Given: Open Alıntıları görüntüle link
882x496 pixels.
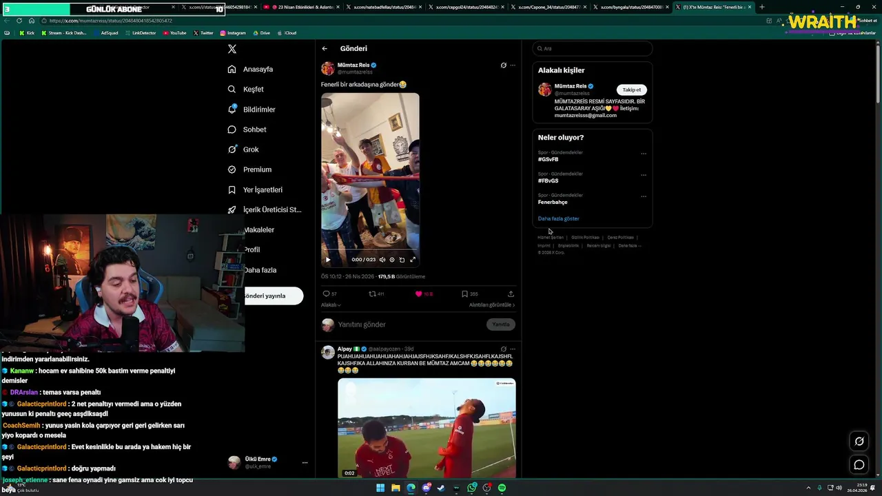Looking at the screenshot, I should pyautogui.click(x=492, y=304).
